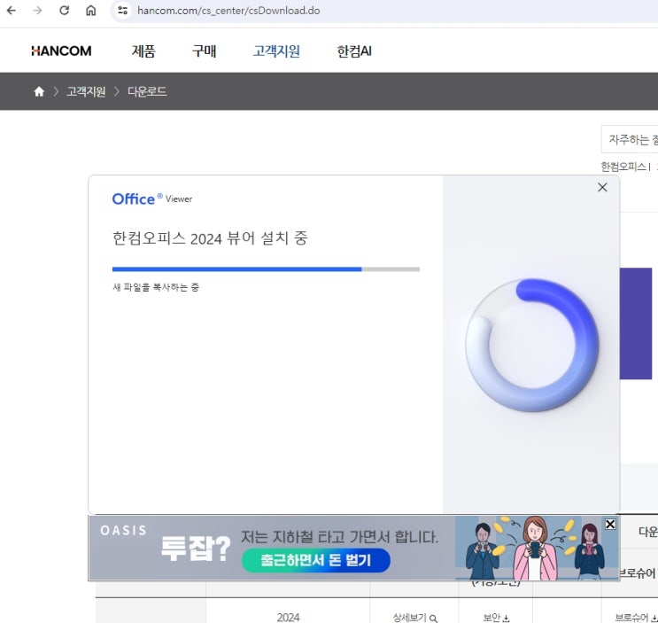Click the circular loading ring graphic
658x623 pixels.
click(531, 345)
